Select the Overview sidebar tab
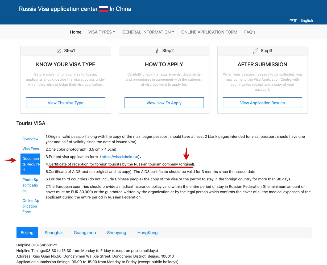 [30, 139]
